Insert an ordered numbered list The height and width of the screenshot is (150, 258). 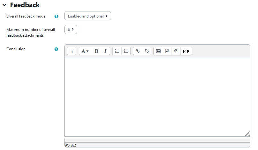(x=126, y=51)
